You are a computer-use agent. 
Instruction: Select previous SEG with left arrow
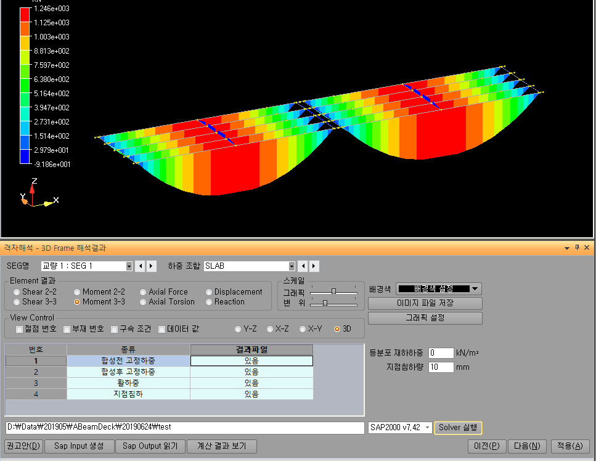(141, 266)
